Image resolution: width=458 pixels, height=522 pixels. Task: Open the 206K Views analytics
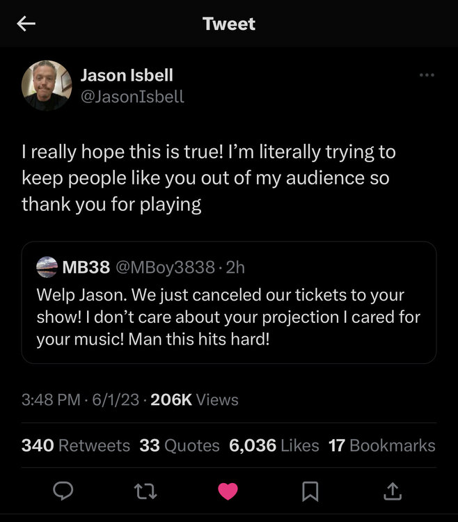pos(194,400)
